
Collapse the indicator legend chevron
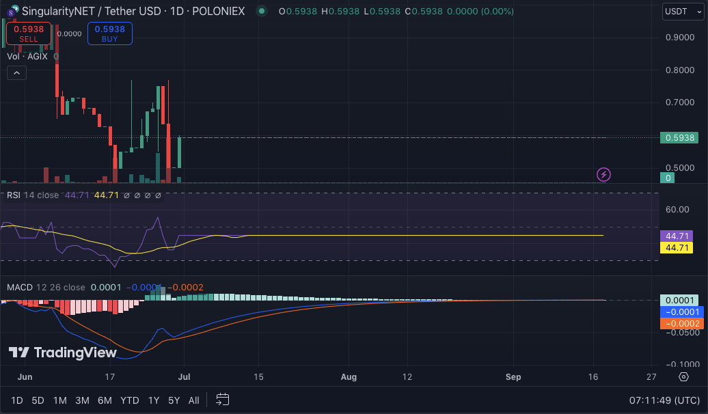16,72
